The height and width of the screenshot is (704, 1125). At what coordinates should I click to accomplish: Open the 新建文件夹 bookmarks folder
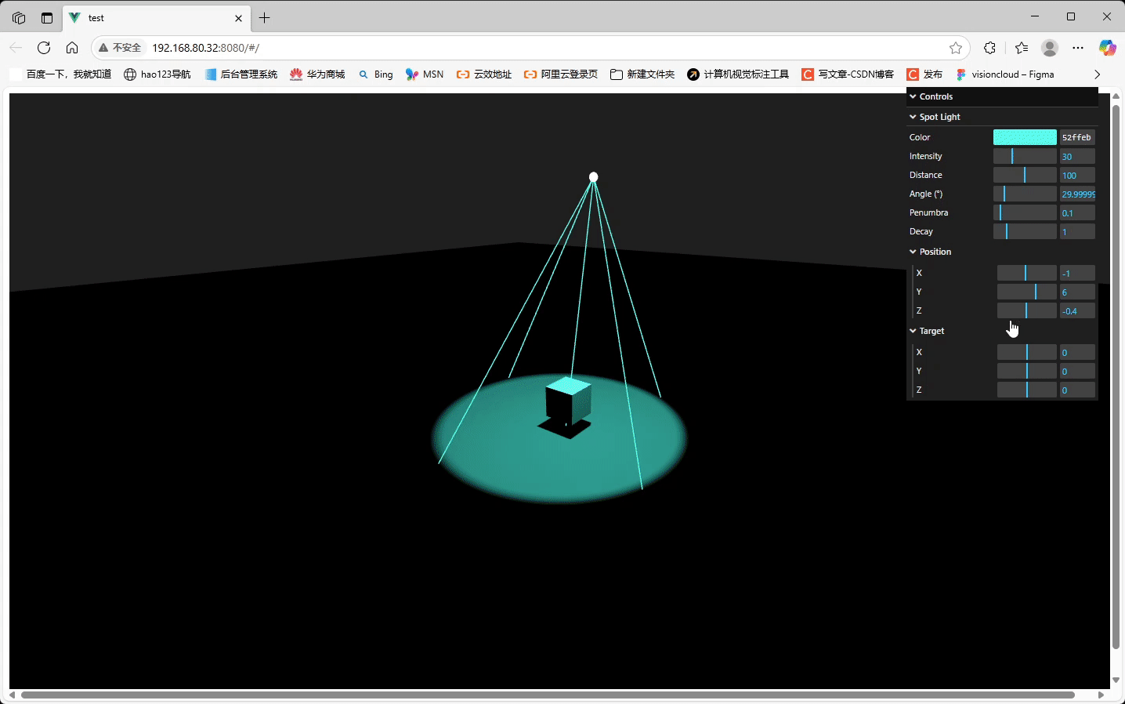coord(642,74)
